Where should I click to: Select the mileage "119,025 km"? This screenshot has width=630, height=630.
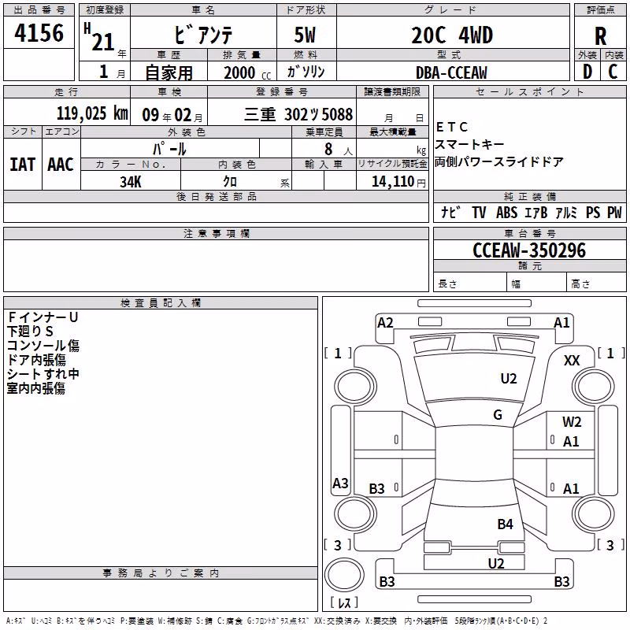point(92,113)
